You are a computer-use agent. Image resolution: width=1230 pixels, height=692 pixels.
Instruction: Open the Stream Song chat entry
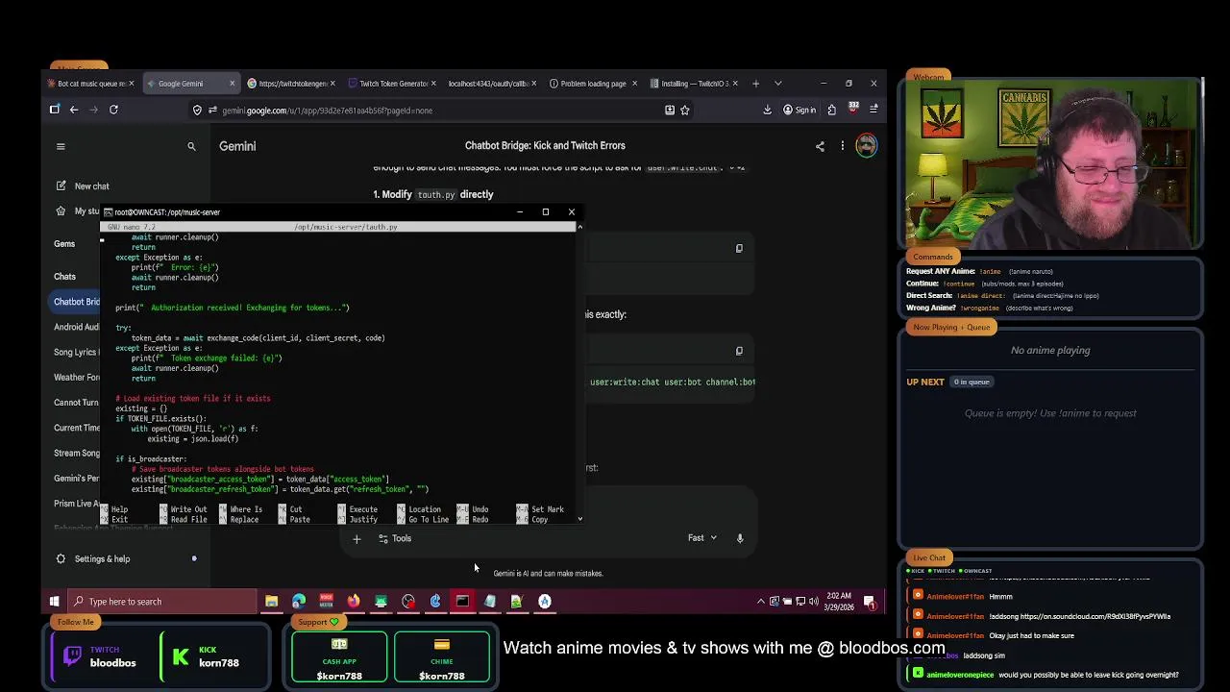click(x=76, y=453)
